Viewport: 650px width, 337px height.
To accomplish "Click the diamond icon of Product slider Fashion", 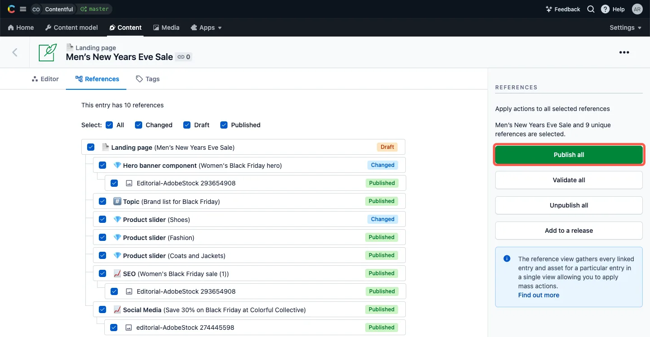I will click(117, 237).
